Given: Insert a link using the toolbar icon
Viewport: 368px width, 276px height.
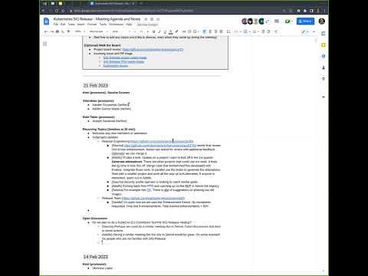Looking at the screenshot, I should [184, 31].
